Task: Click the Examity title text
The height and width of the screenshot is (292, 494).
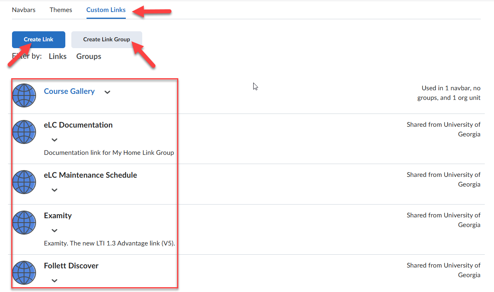Action: (x=58, y=216)
